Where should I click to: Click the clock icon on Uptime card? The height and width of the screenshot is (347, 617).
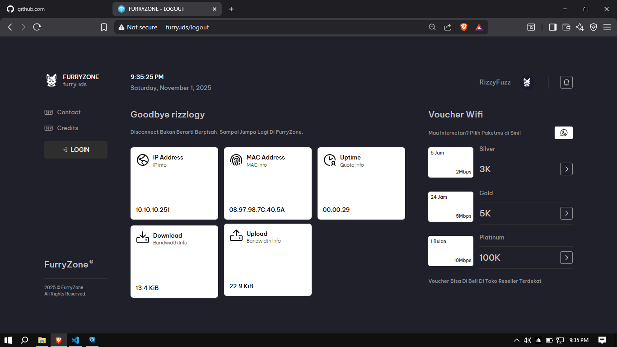[x=329, y=160]
